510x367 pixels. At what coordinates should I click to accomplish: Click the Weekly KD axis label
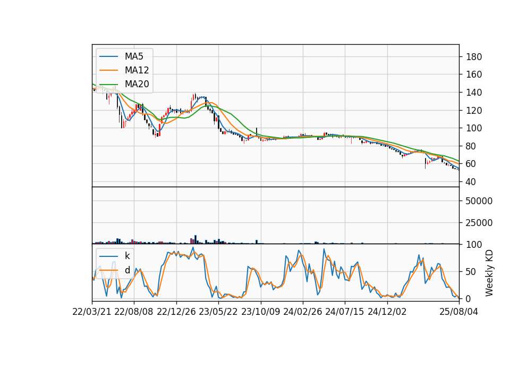tap(489, 273)
